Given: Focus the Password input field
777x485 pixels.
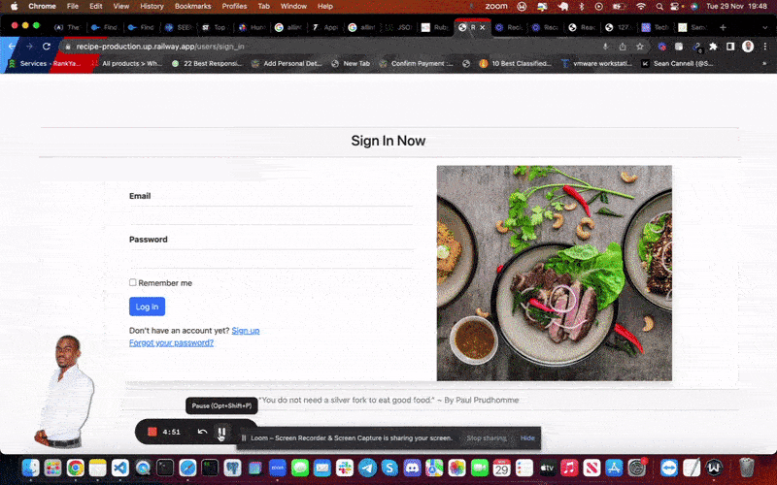Looking at the screenshot, I should 271,258.
